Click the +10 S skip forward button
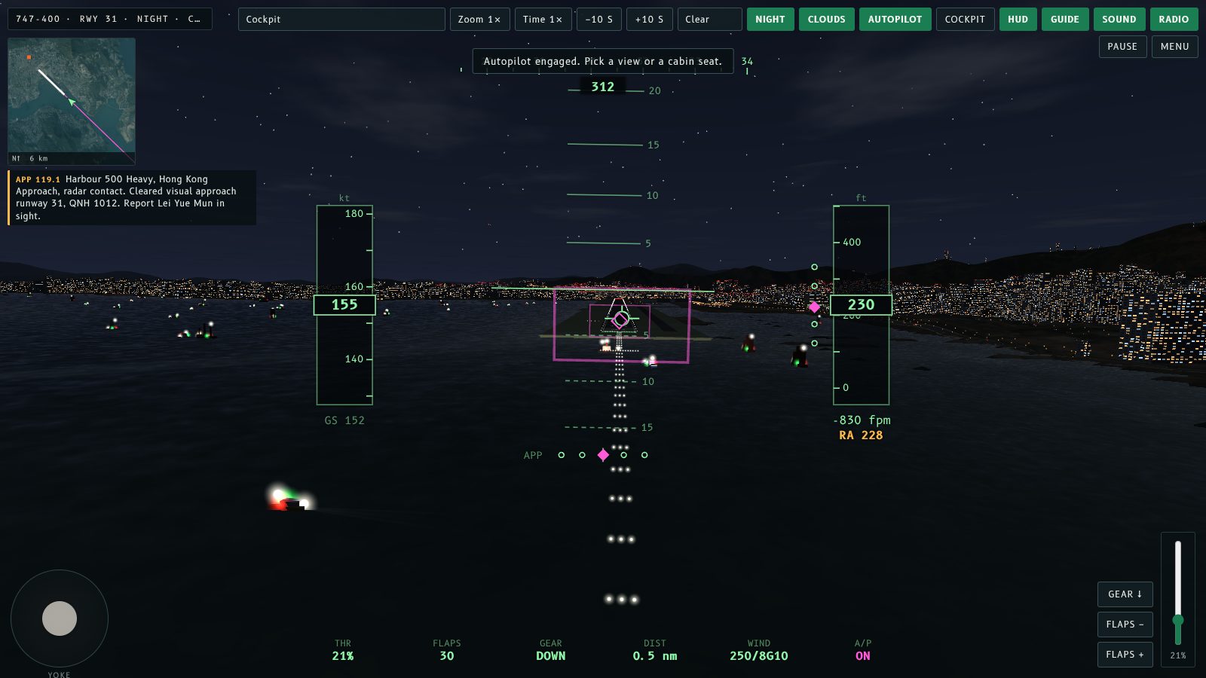The width and height of the screenshot is (1206, 678). click(x=650, y=20)
